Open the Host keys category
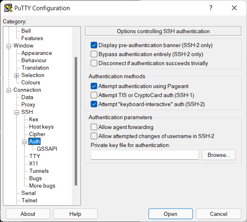247x222 pixels. 41,127
